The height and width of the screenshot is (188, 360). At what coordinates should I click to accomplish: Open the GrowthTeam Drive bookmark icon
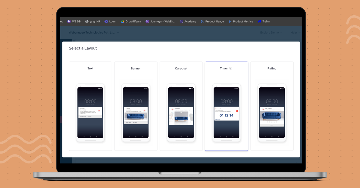tap(123, 22)
